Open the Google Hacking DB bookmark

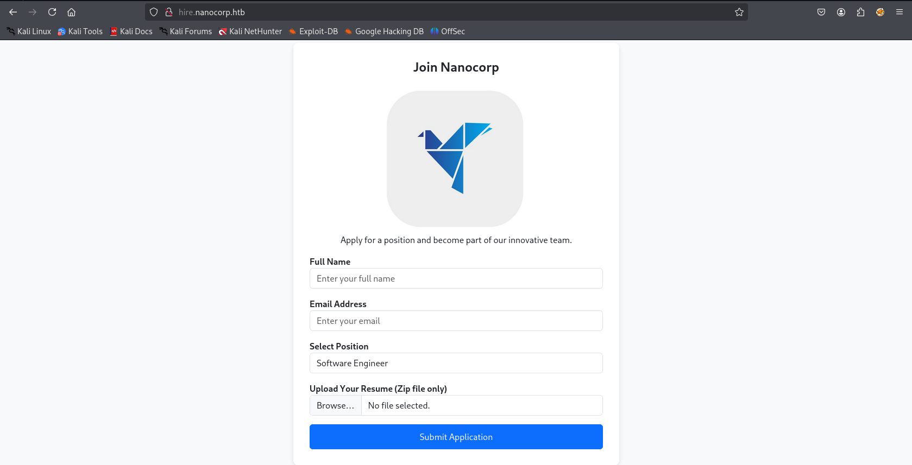click(384, 31)
